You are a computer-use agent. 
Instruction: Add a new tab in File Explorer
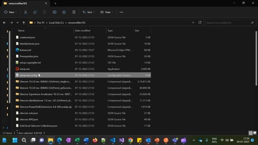coord(55,3)
